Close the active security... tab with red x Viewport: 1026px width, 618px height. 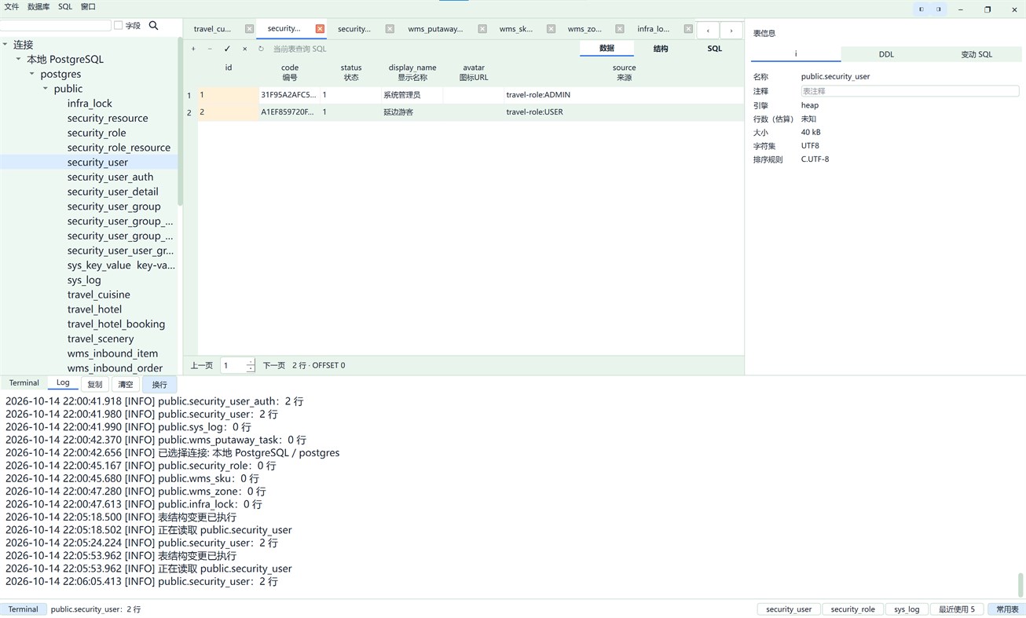coord(320,29)
